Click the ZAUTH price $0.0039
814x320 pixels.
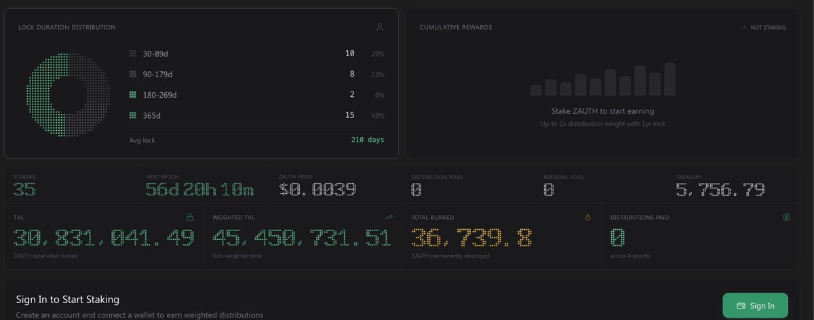tap(317, 190)
